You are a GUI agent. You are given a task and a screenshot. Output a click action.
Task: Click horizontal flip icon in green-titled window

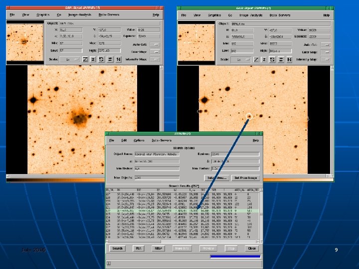(281, 60)
